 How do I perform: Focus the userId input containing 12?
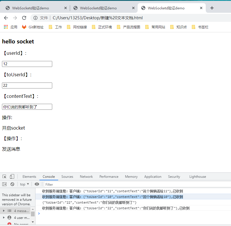[x=27, y=64]
